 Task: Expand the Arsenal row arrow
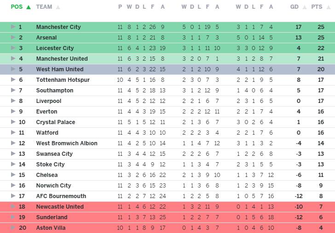coord(13,37)
